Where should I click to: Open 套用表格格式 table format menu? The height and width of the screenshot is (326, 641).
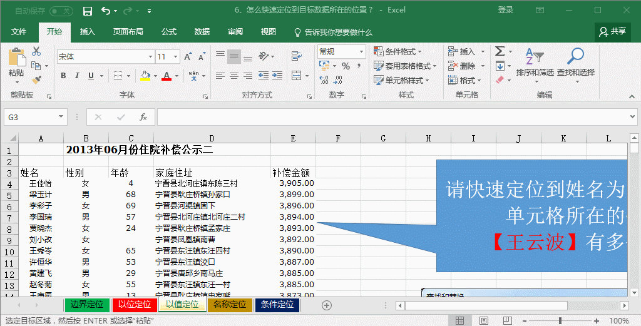pos(405,66)
